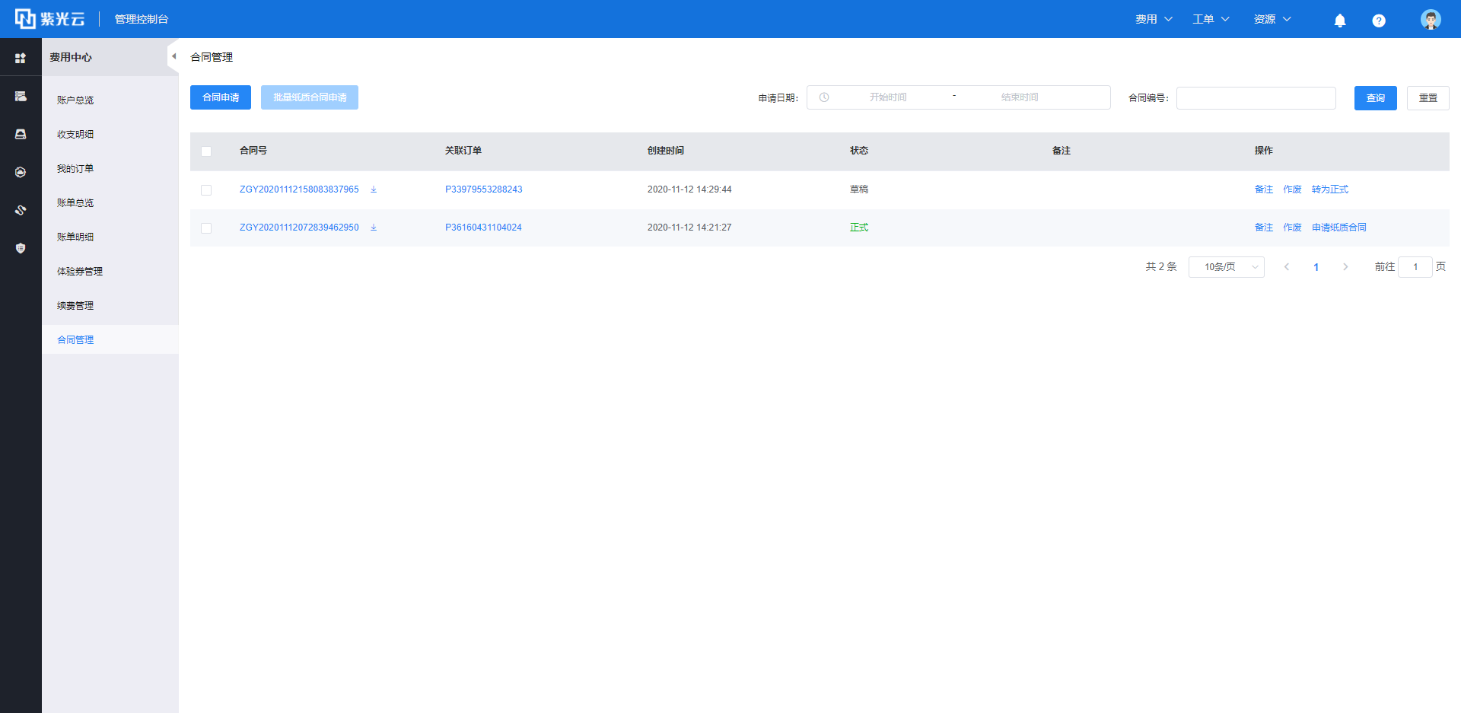Open 账户总览 in sidebar
This screenshot has height=713, width=1461.
75,100
